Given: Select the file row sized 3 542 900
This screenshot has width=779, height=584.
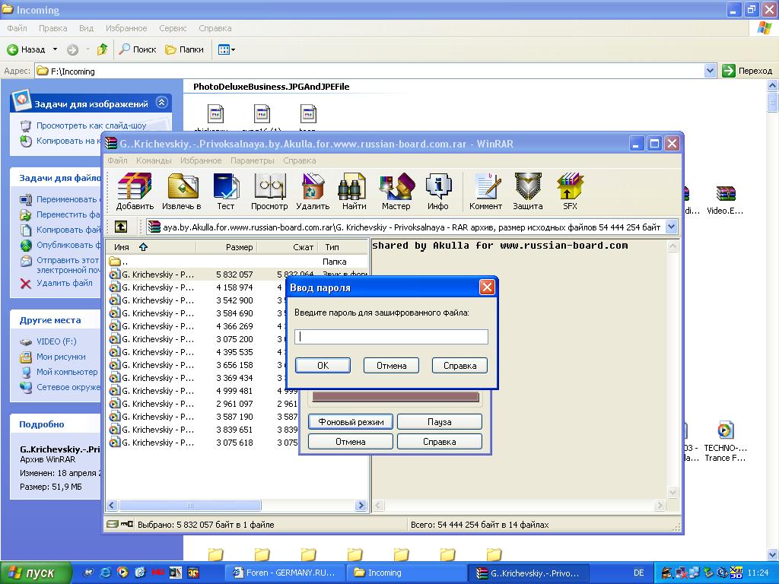Looking at the screenshot, I should tap(237, 300).
